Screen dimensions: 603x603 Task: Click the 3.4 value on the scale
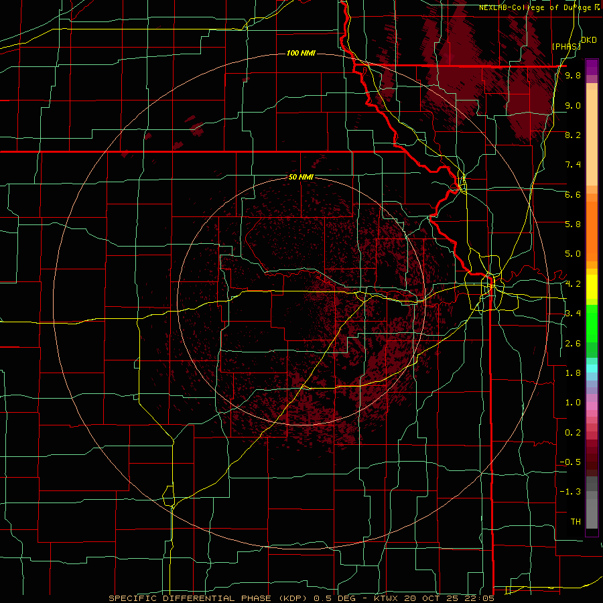tap(573, 314)
